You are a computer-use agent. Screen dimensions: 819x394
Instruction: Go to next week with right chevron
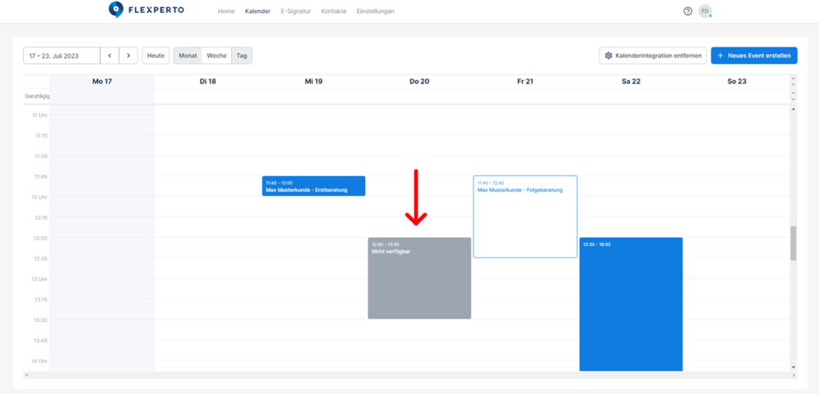point(129,56)
